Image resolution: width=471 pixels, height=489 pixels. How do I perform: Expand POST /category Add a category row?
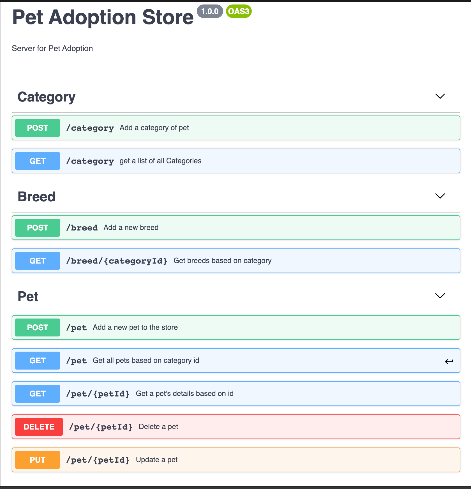click(x=235, y=128)
